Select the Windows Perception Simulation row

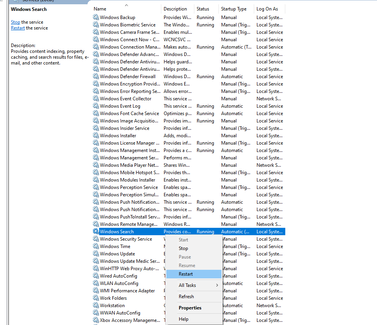pos(189,195)
